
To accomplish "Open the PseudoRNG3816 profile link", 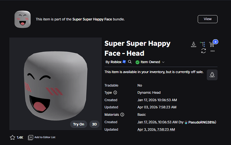I will (x=202, y=122).
